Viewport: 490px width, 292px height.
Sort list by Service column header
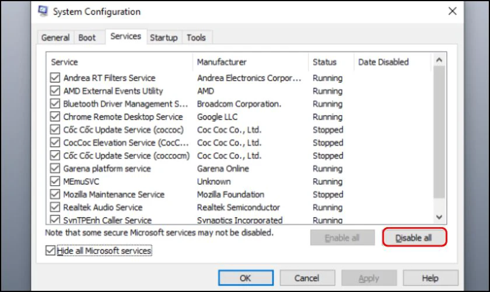click(x=120, y=62)
